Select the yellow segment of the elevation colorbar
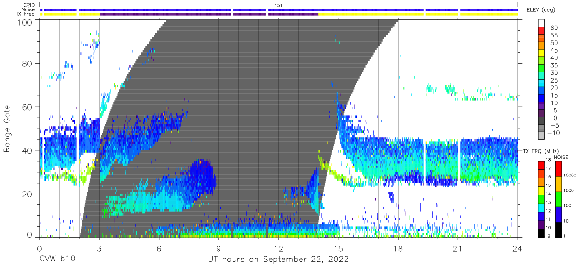 [541, 54]
